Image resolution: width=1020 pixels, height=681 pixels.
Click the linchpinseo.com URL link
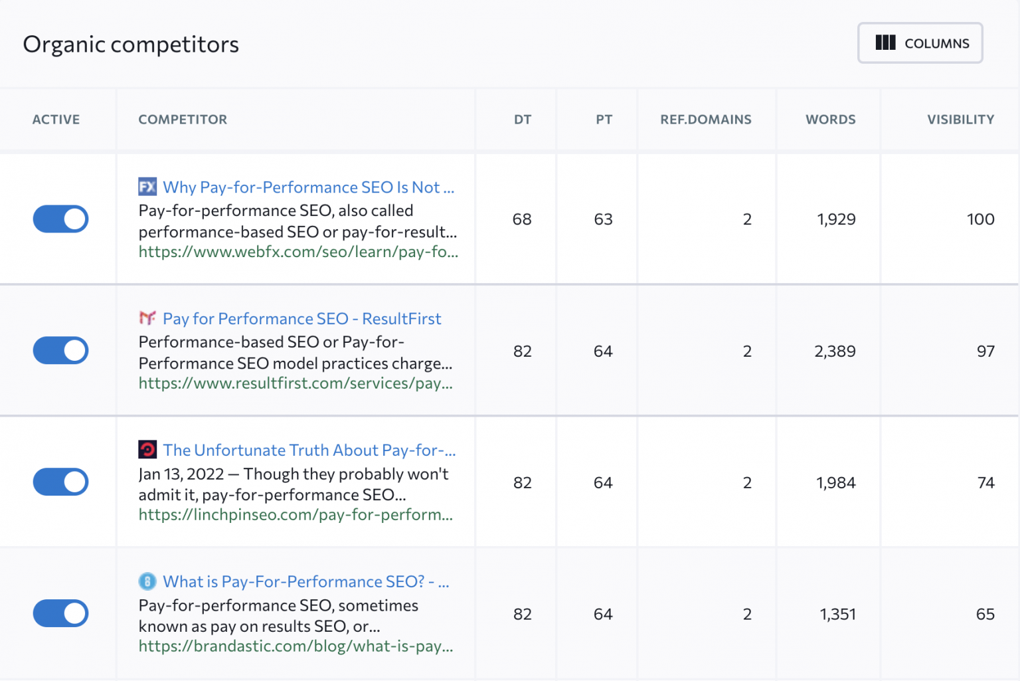coord(296,514)
